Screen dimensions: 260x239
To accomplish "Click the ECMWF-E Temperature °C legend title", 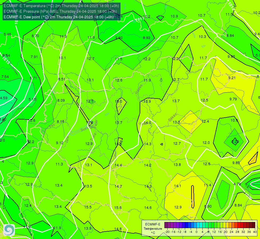I will click(153, 229).
